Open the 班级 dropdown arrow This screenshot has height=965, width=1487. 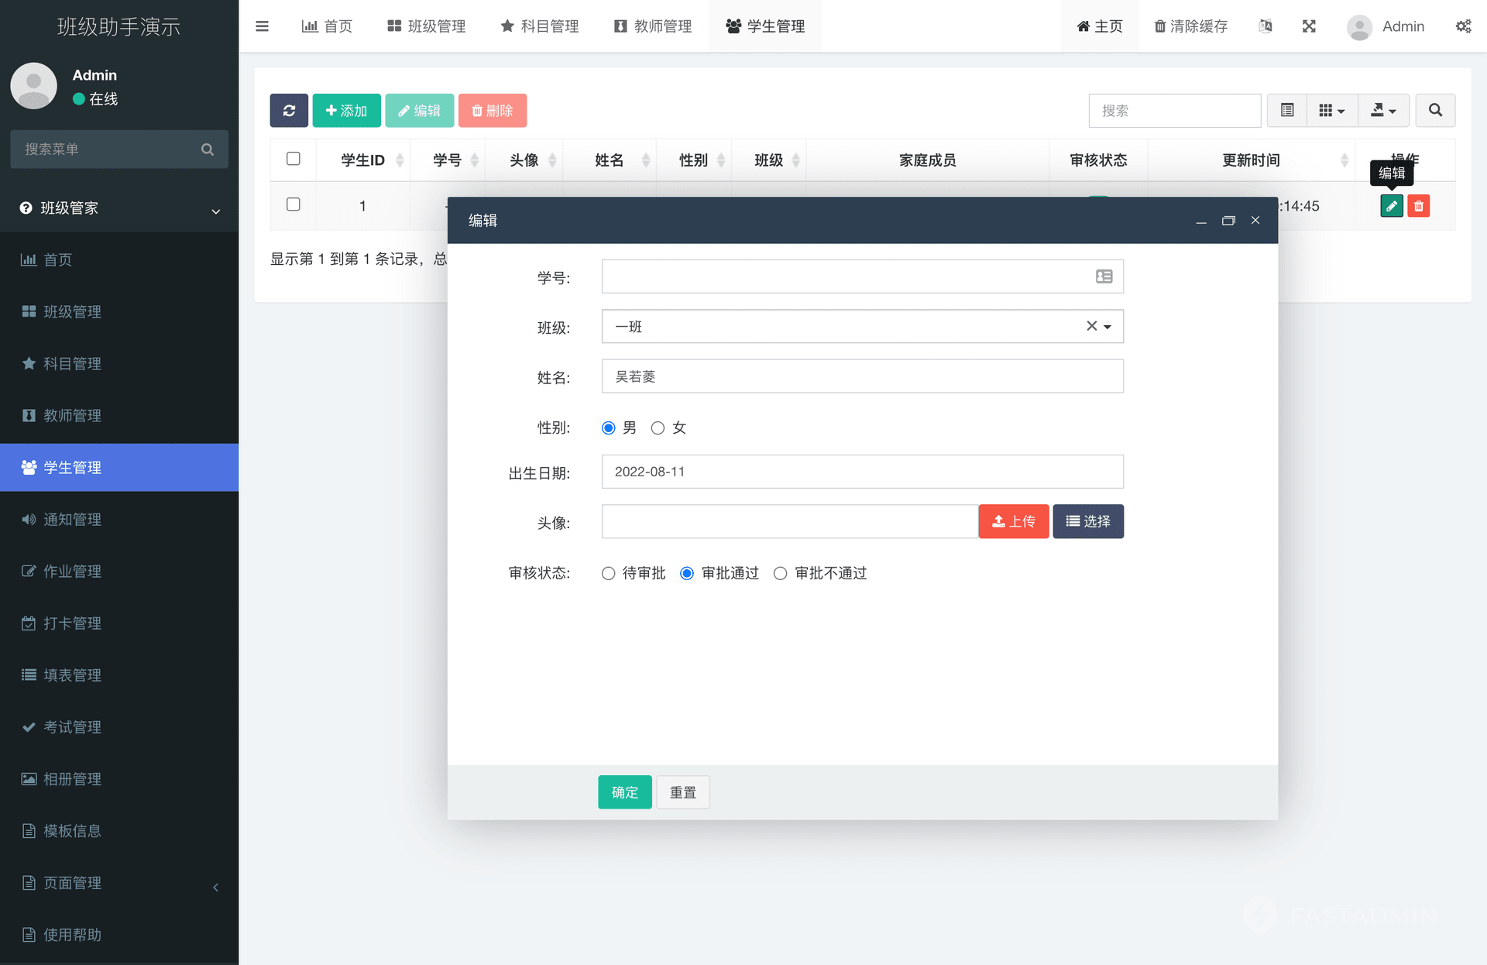(1108, 327)
